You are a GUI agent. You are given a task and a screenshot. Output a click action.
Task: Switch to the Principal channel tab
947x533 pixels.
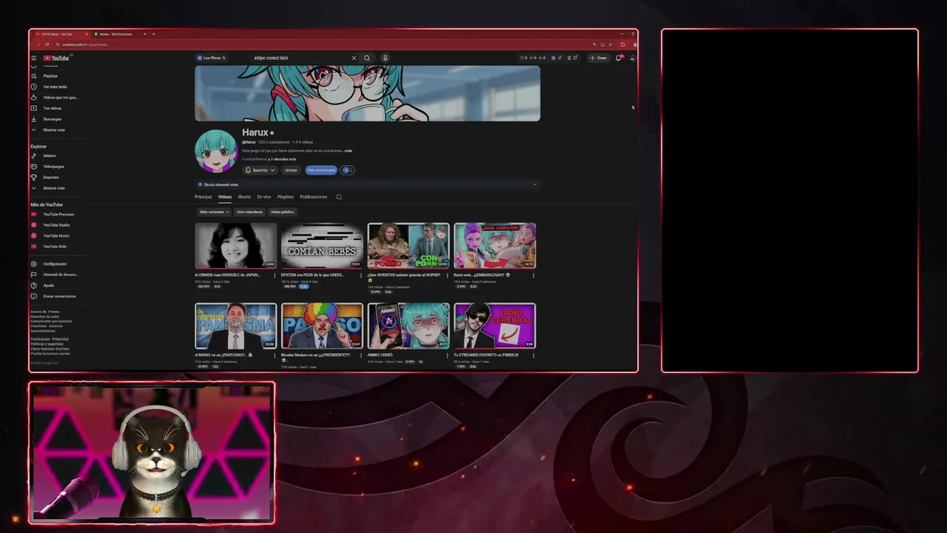(x=203, y=197)
